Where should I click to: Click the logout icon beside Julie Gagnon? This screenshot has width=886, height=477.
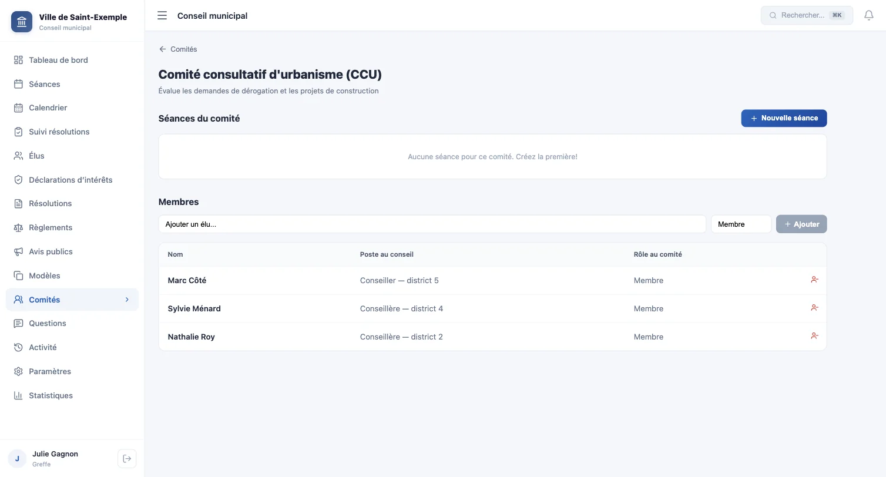click(x=127, y=459)
